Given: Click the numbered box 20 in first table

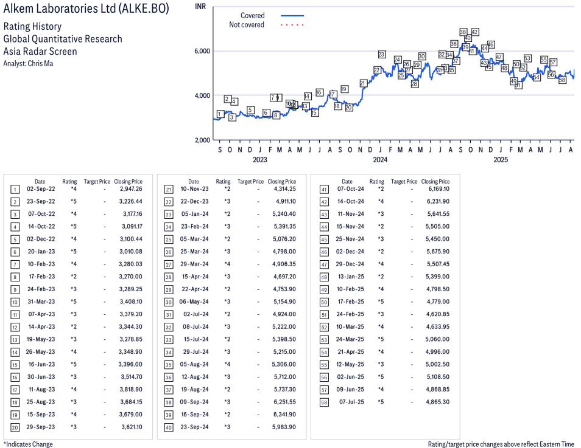Looking at the screenshot, I should pos(15,428).
